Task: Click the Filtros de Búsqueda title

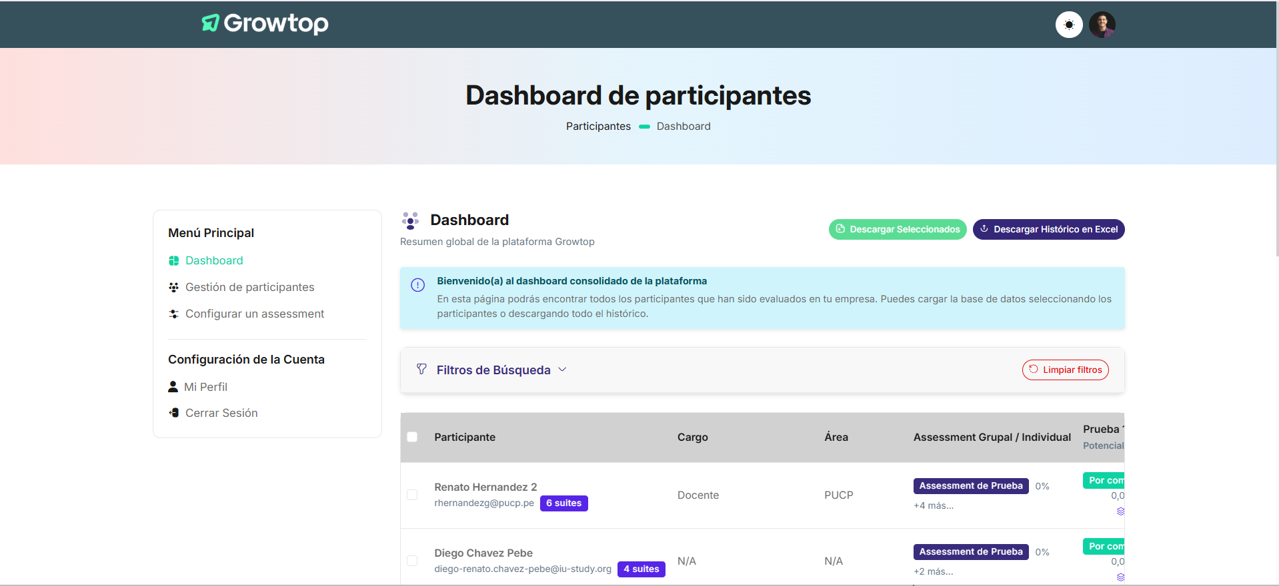Action: click(493, 370)
